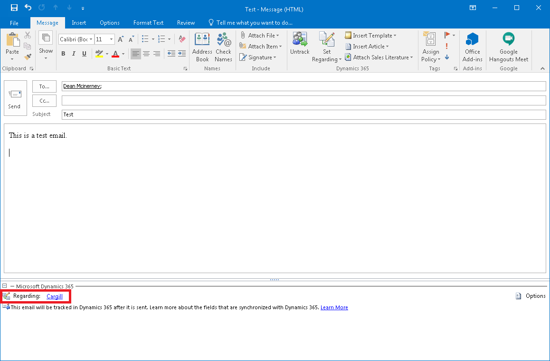Click the Save icon in title bar
The height and width of the screenshot is (361, 550).
coord(14,8)
